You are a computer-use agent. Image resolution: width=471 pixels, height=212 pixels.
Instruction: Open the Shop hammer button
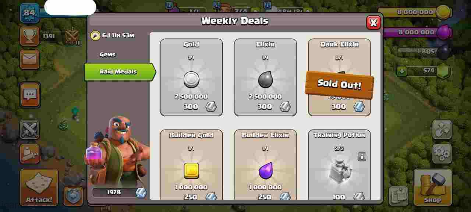coord(432,187)
